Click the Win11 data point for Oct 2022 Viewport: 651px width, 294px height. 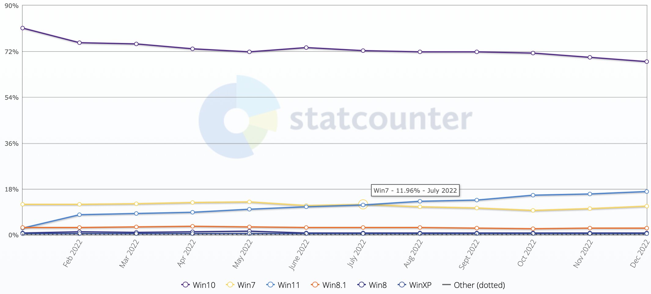pyautogui.click(x=533, y=195)
